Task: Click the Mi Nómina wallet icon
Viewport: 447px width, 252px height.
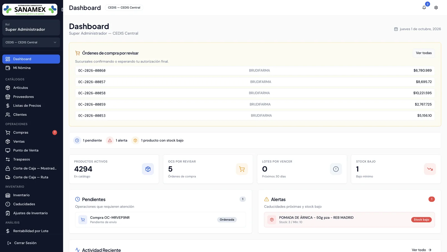Action: coord(8,68)
